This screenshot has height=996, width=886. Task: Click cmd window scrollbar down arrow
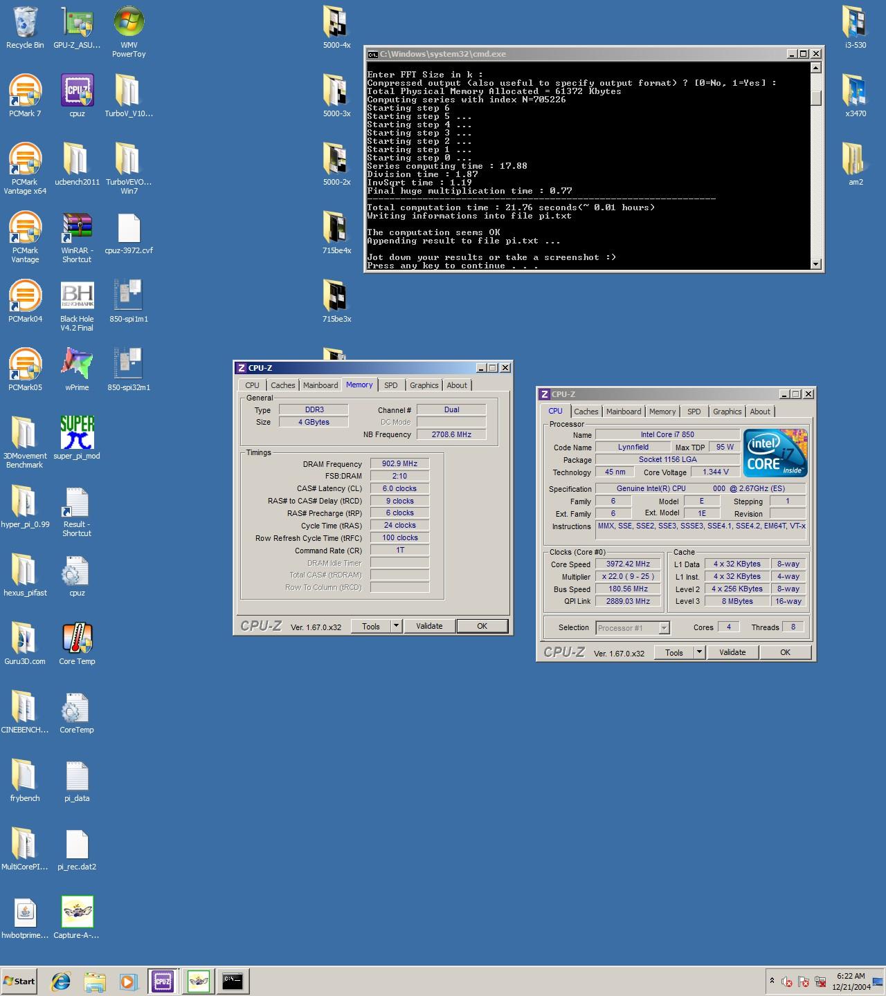(815, 264)
